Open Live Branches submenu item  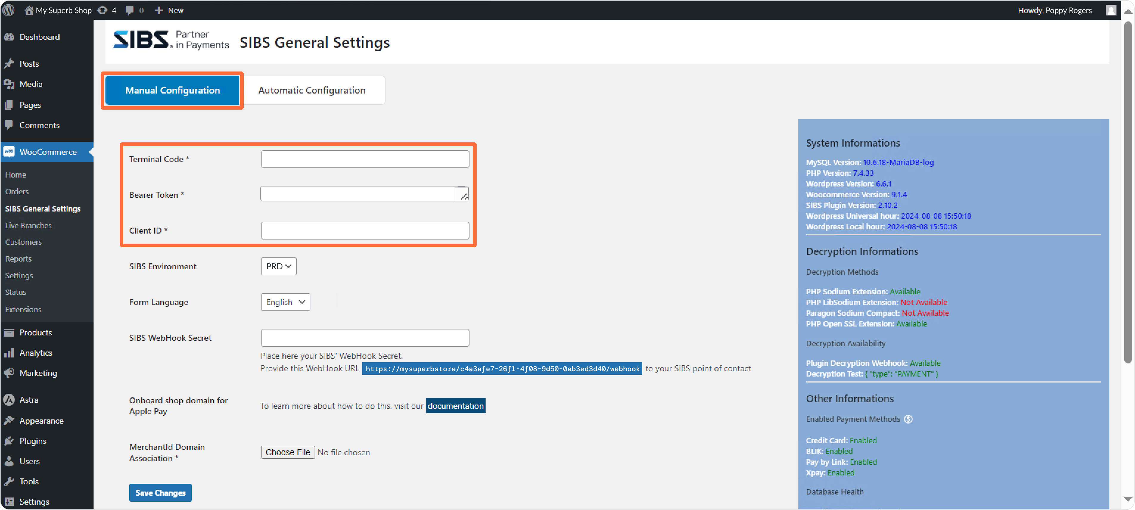[x=28, y=225]
